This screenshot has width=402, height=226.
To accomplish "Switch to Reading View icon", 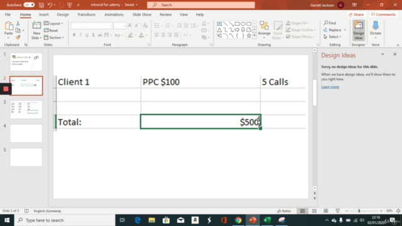I will [326, 211].
